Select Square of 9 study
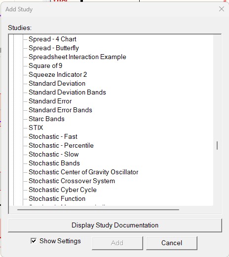This screenshot has height=257, width=229. [45, 65]
